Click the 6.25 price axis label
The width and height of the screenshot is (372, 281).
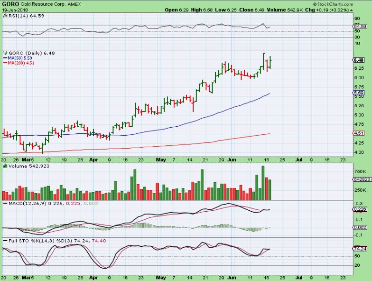359,68
